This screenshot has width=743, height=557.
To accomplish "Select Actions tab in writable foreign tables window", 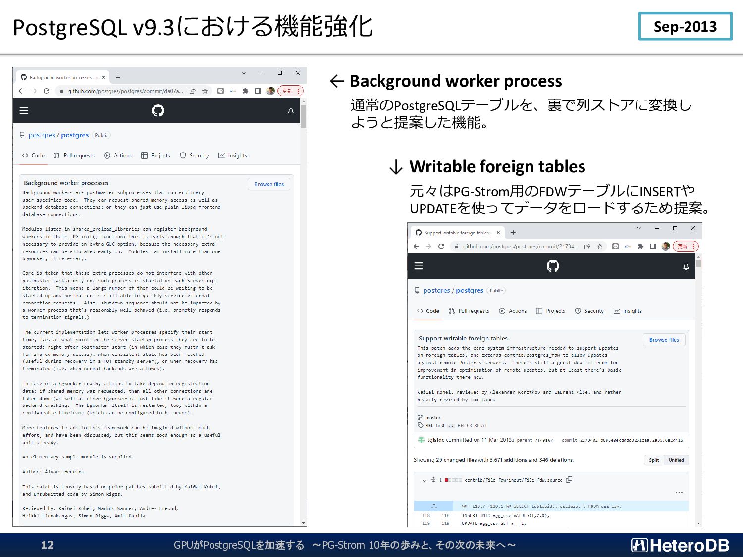I will (513, 311).
